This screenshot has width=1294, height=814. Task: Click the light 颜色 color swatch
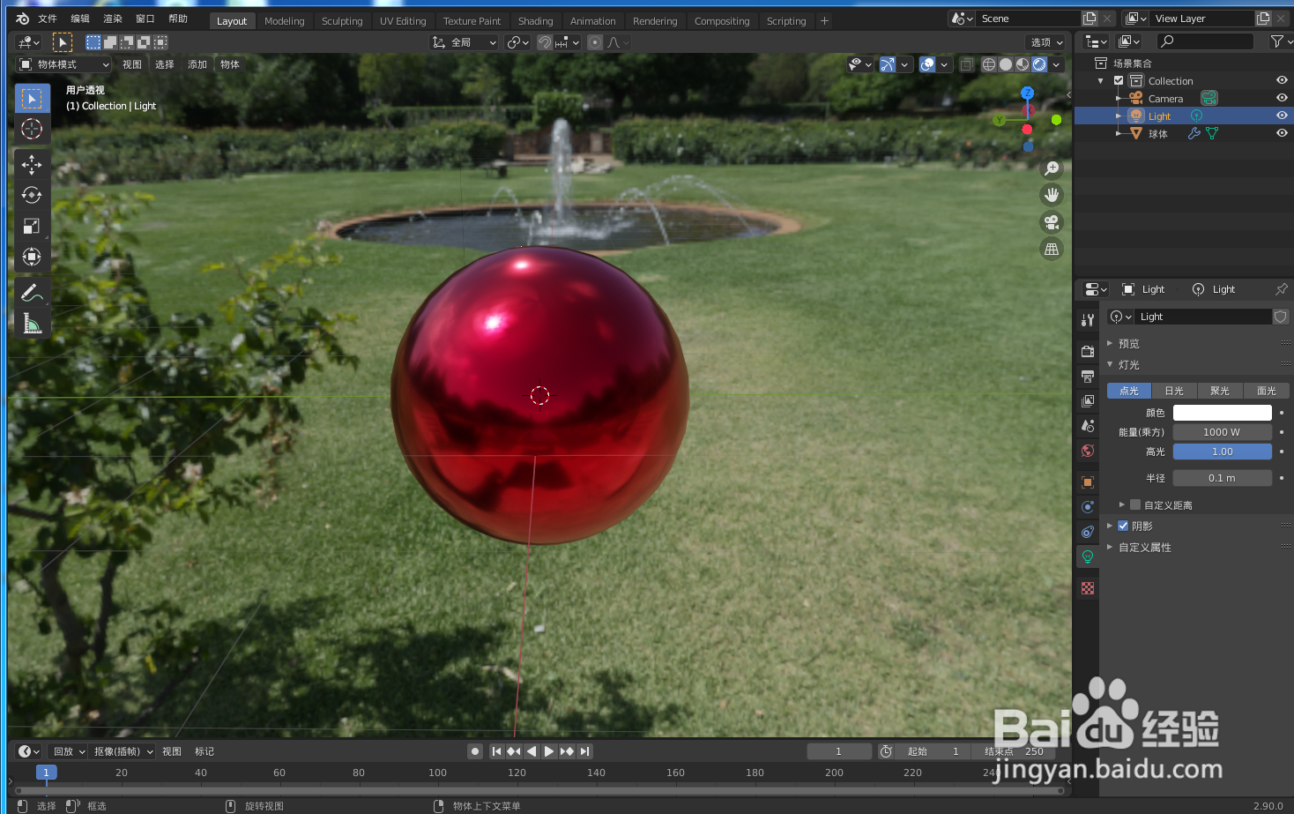1222,412
